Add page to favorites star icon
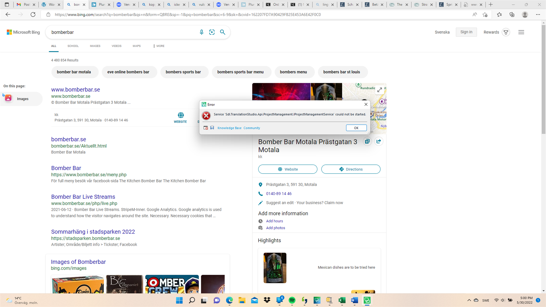 [485, 14]
